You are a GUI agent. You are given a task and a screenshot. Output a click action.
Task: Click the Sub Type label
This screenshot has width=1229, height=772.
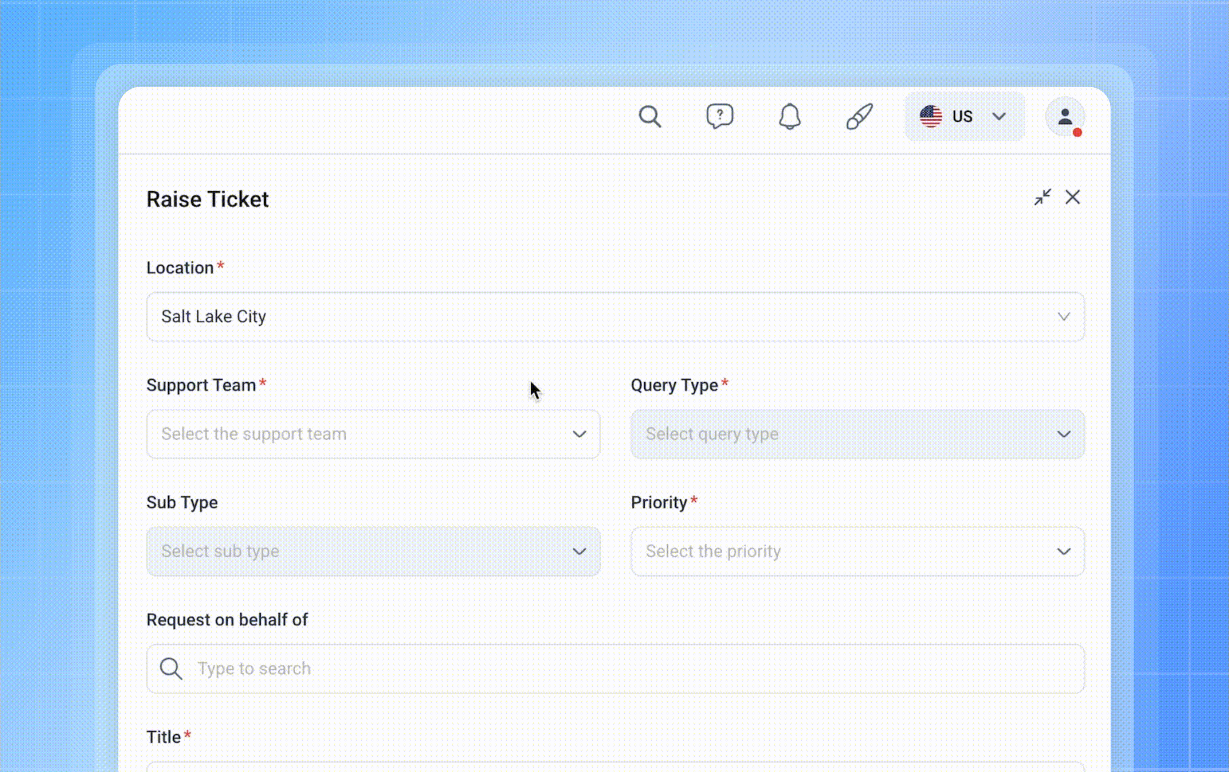pyautogui.click(x=182, y=503)
